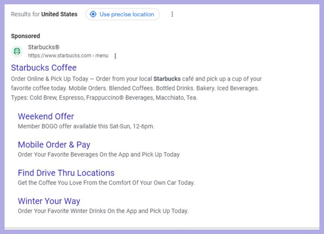This screenshot has width=324, height=234.
Task: Click the crosshair location icon
Action: pos(93,14)
